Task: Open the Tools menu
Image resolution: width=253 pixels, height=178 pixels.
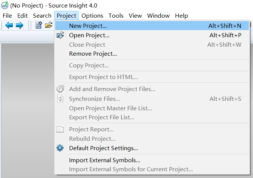Action: [116, 16]
